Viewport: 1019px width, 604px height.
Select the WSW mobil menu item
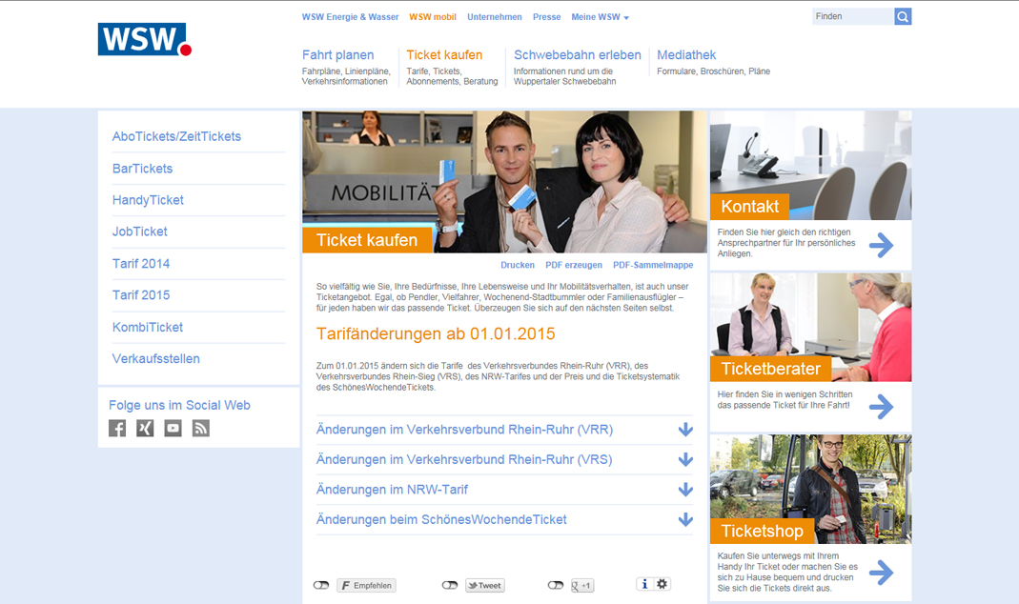[x=433, y=17]
